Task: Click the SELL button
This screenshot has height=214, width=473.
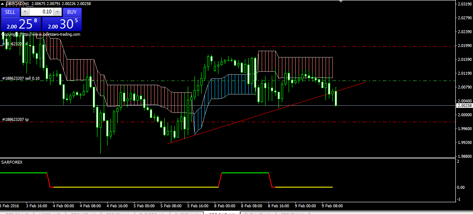Action: tap(10, 12)
